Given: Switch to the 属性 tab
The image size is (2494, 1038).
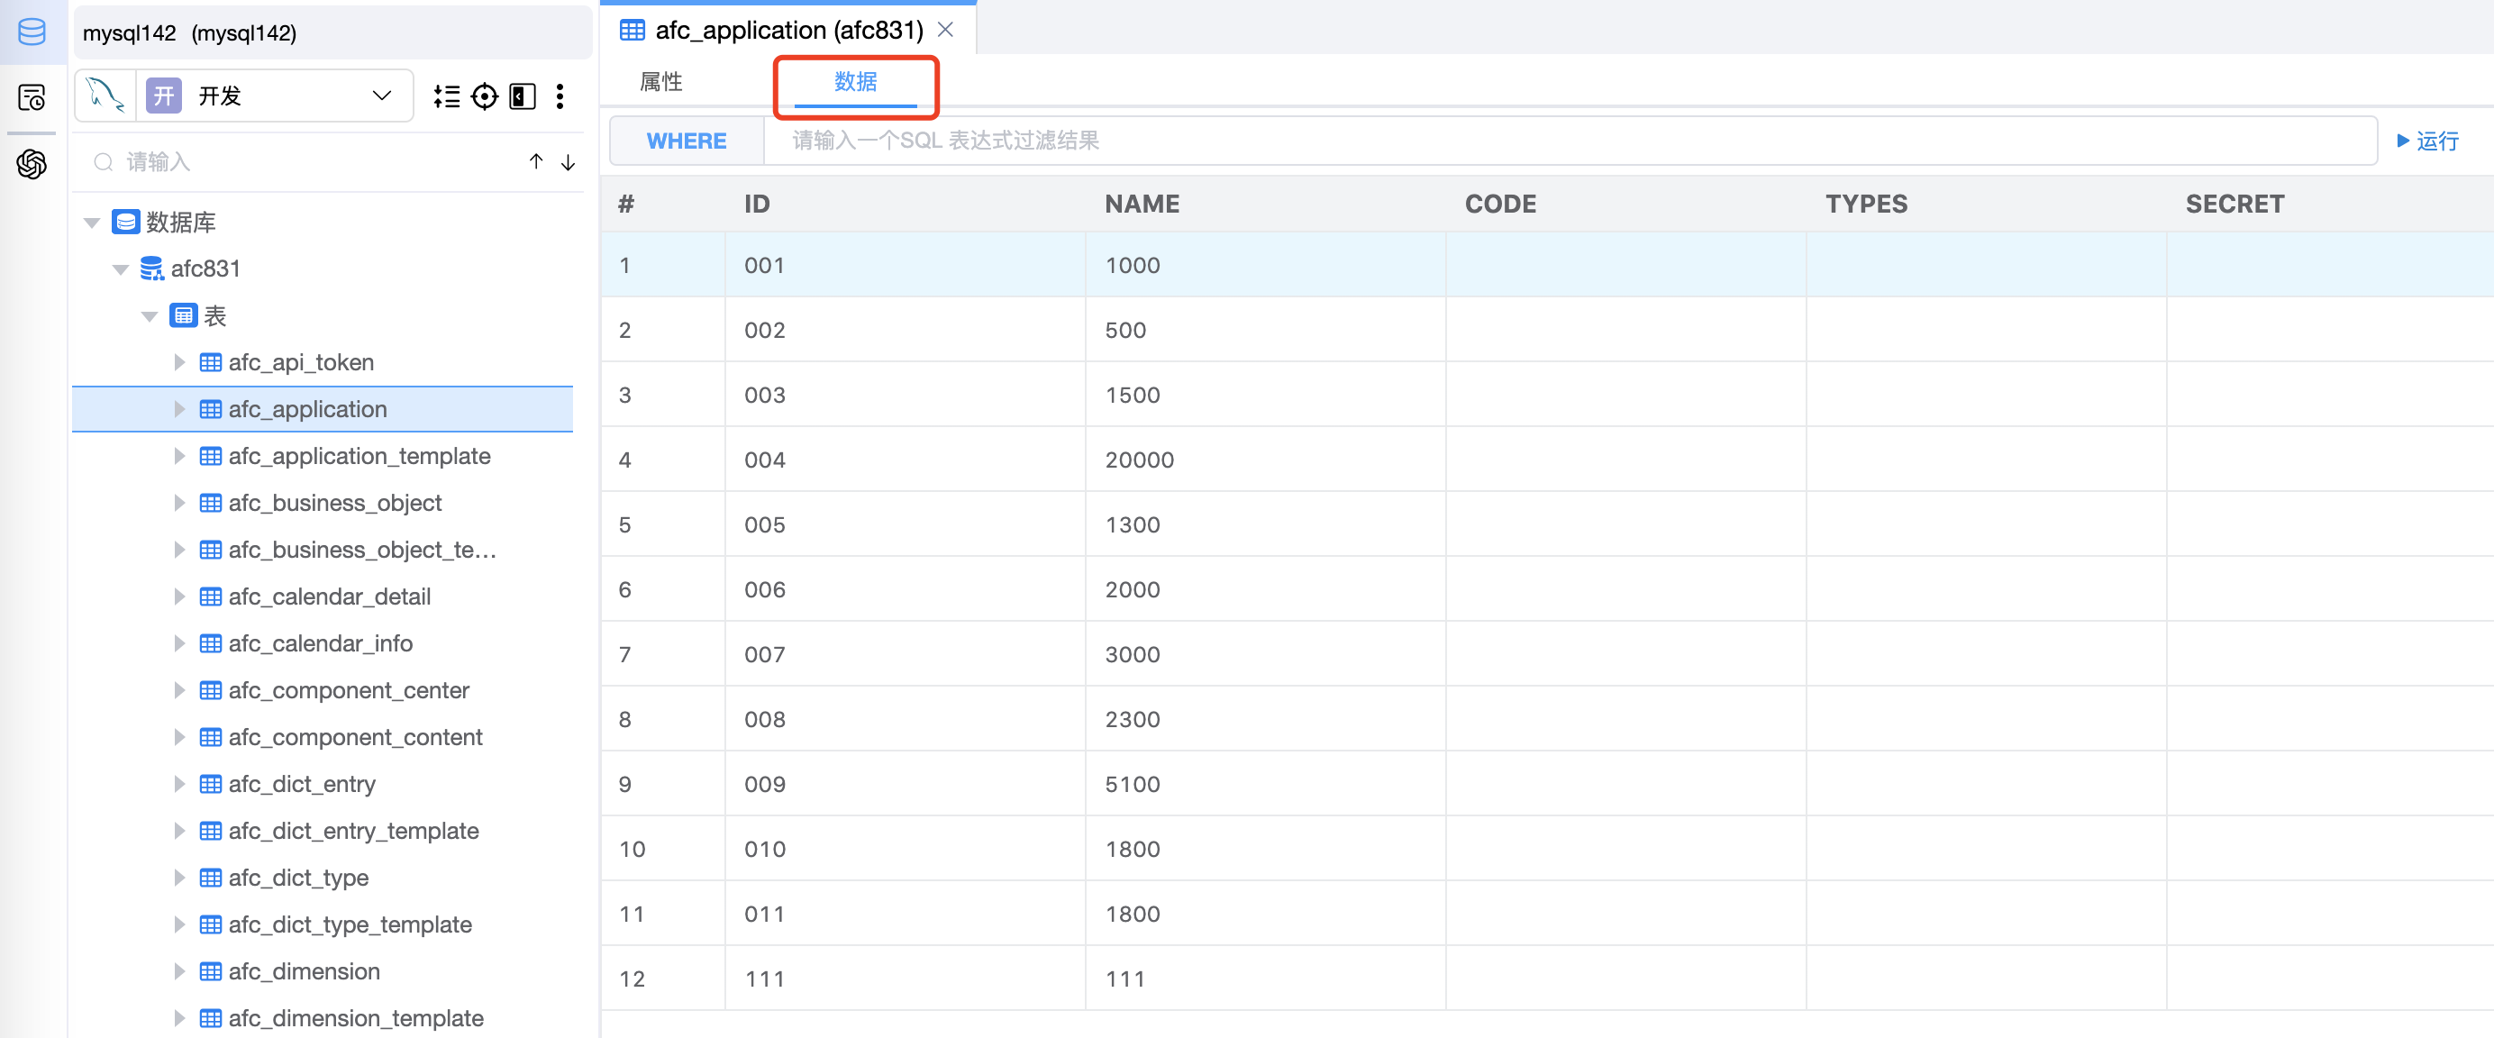Looking at the screenshot, I should pyautogui.click(x=661, y=81).
